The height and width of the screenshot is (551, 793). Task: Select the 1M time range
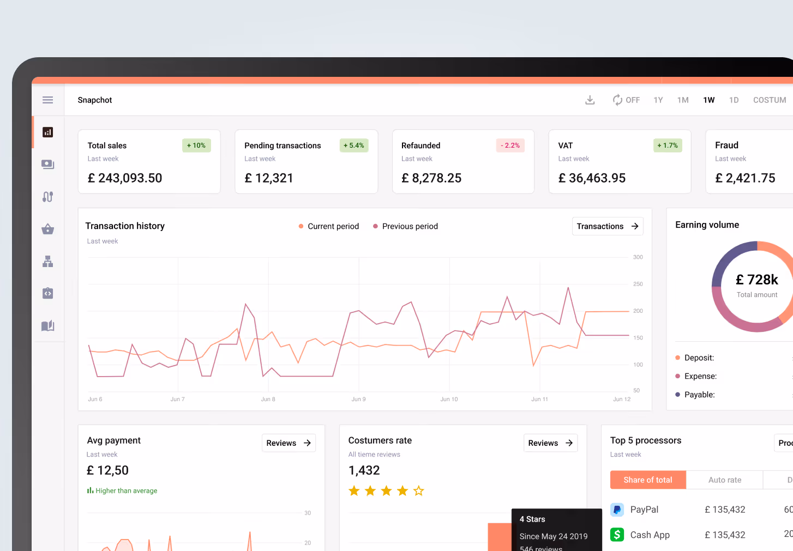coord(683,100)
